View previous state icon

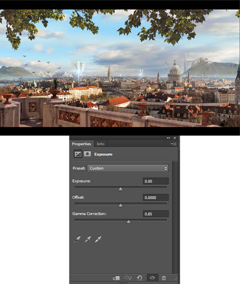click(128, 278)
